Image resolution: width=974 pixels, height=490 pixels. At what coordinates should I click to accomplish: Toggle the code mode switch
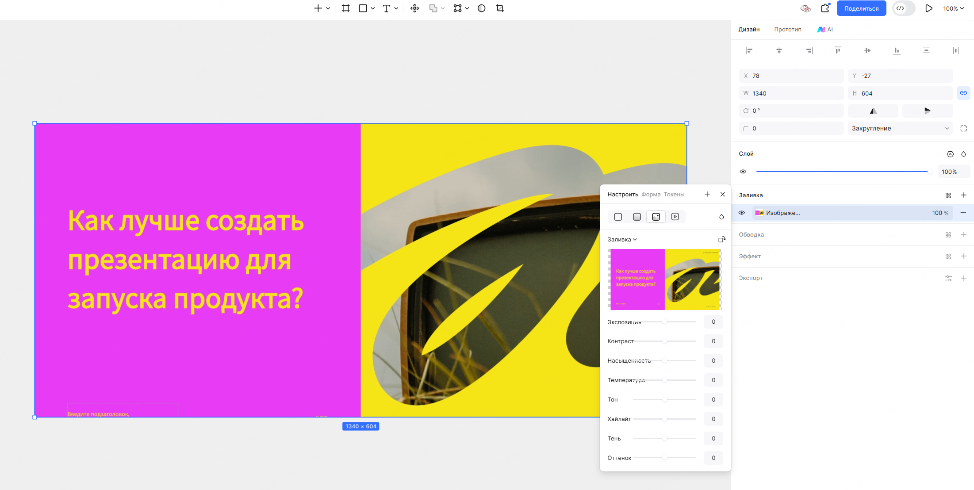tap(903, 8)
